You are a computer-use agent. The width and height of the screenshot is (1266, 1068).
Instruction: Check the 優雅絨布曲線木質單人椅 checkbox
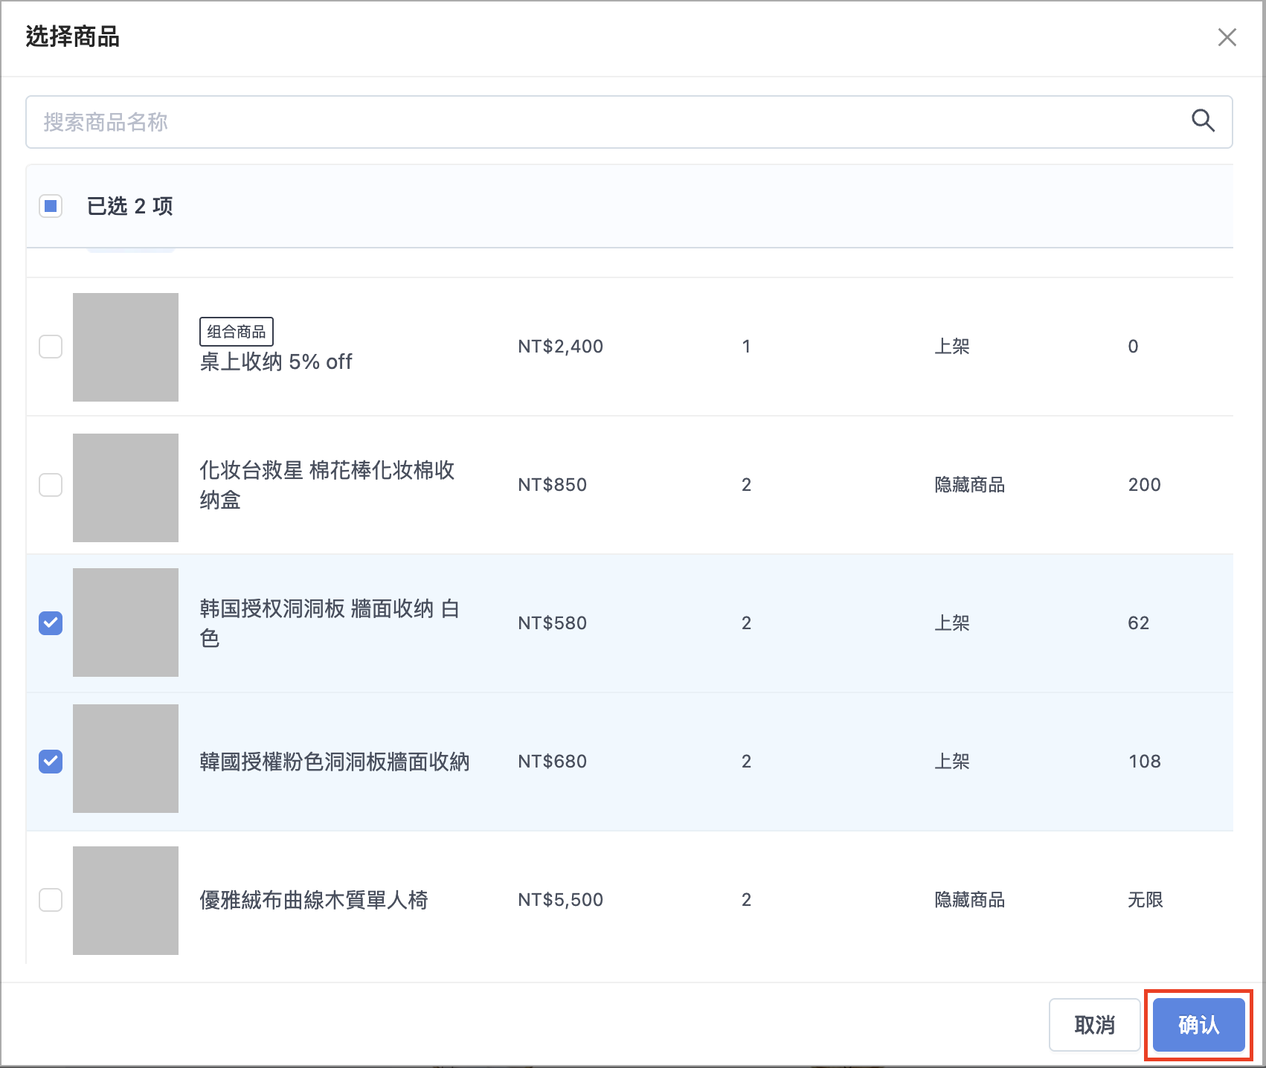click(x=51, y=900)
